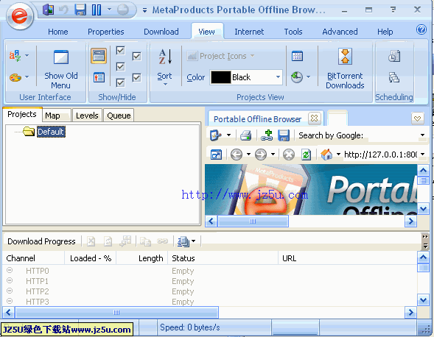Viewport: 434px width, 337px height.
Task: Click the clock icon in Projects View
Action: click(297, 77)
